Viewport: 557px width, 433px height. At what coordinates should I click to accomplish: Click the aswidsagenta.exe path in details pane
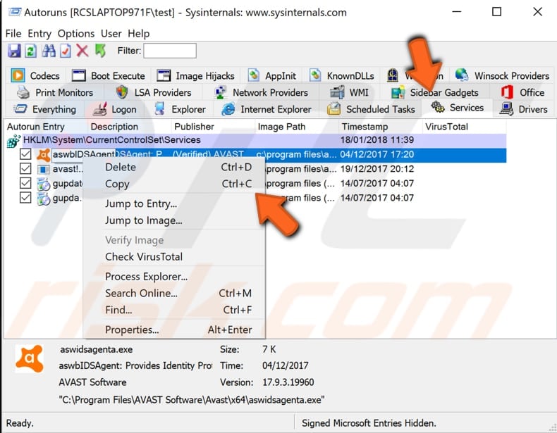(x=192, y=400)
